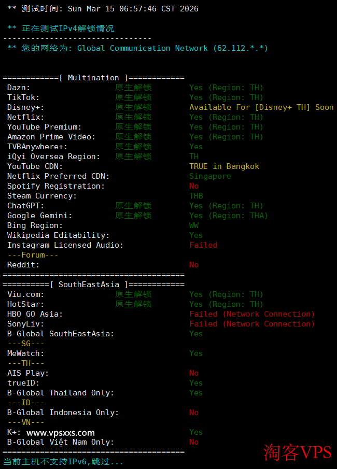Screen dimensions: 337x469
Task: Click the Steam Currency THB value
Action: click(196, 196)
